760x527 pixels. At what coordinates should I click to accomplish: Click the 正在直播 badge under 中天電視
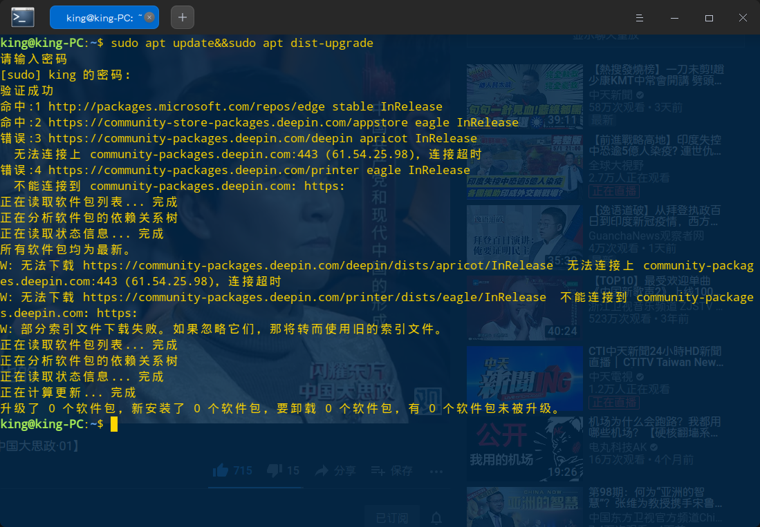pos(614,402)
